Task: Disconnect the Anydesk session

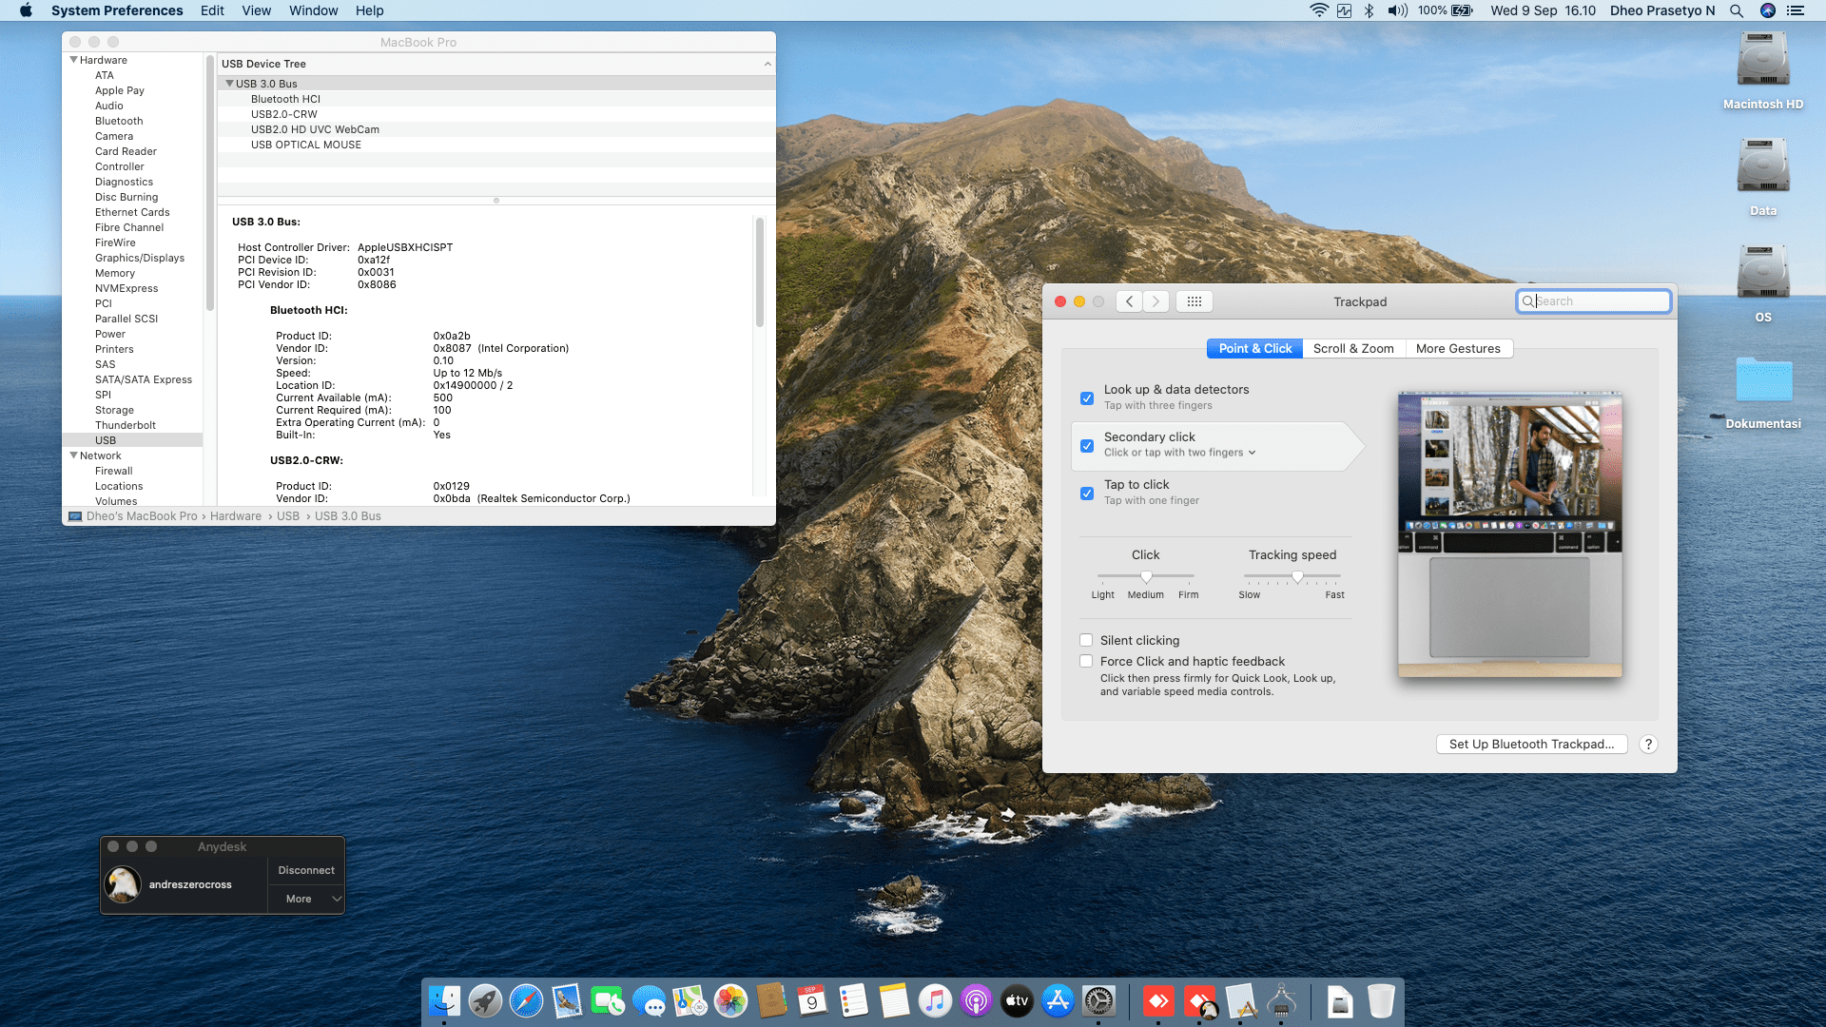Action: click(x=306, y=870)
